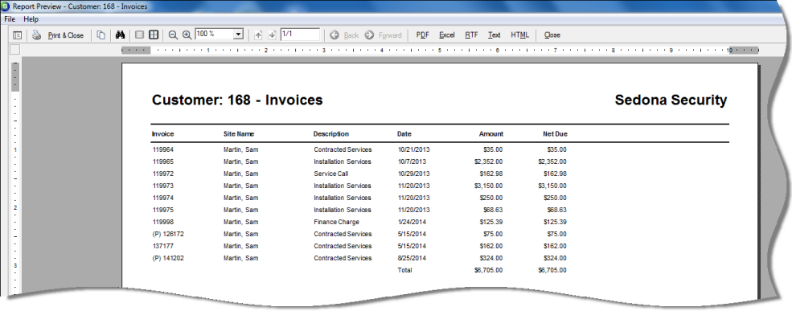Select invoice number 119974
Image resolution: width=792 pixels, height=311 pixels.
pyautogui.click(x=162, y=198)
